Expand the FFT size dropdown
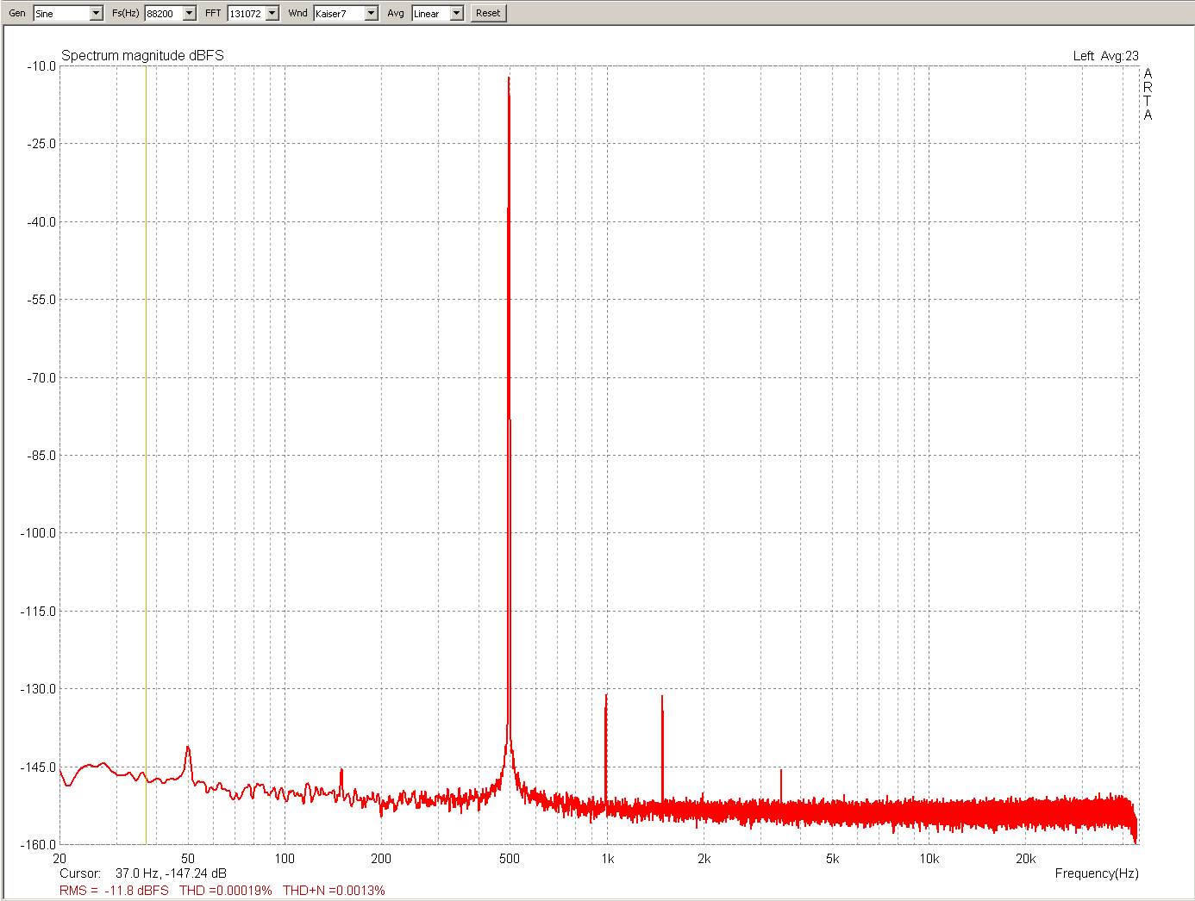Image resolution: width=1195 pixels, height=901 pixels. 253,13
